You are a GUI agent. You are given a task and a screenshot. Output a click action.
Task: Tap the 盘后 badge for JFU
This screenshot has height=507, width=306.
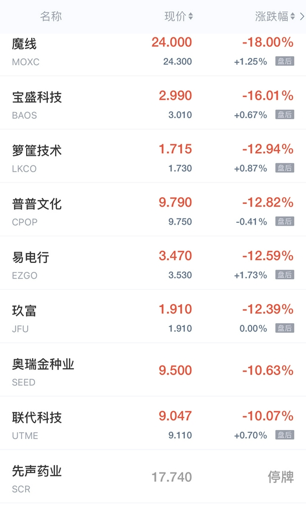pos(285,328)
